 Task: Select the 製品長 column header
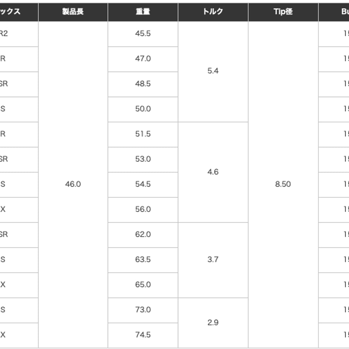click(x=73, y=12)
